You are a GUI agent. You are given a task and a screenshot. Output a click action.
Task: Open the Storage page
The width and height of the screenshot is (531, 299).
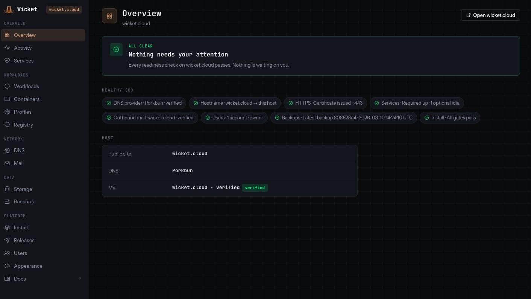point(43,189)
